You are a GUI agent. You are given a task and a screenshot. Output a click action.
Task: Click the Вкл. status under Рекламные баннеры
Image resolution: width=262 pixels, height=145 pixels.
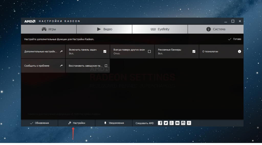point(160,54)
